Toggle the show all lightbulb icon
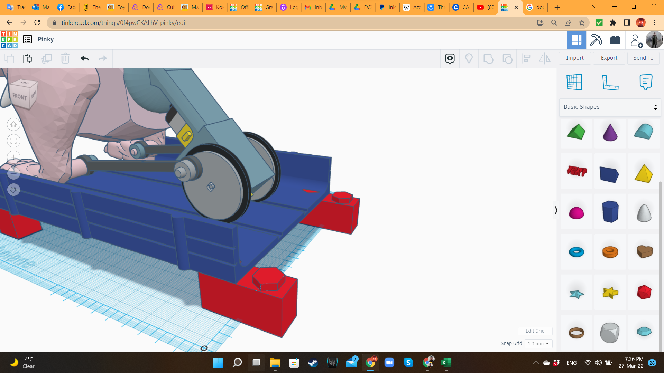Screen dimensions: 664x373 pyautogui.click(x=469, y=58)
